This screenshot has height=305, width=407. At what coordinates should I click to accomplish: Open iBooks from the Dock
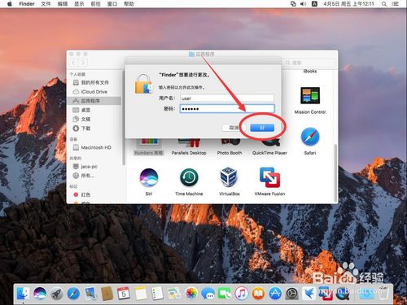(258, 294)
